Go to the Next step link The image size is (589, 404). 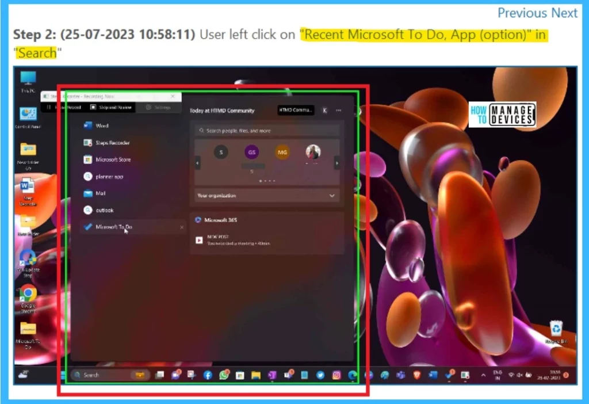tap(564, 13)
